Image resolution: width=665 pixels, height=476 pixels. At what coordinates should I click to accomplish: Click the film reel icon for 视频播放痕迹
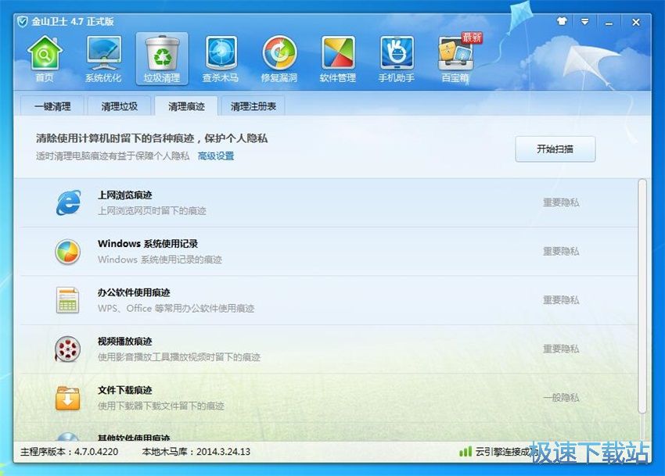67,349
